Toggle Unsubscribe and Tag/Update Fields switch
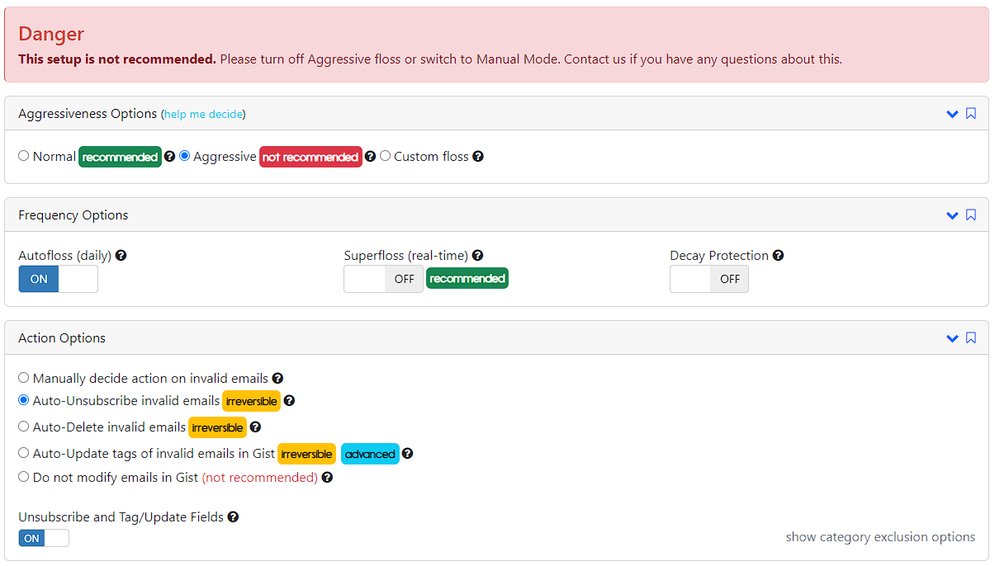 click(x=44, y=538)
